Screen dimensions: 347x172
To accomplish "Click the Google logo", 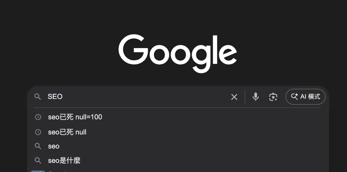I will click(x=177, y=53).
